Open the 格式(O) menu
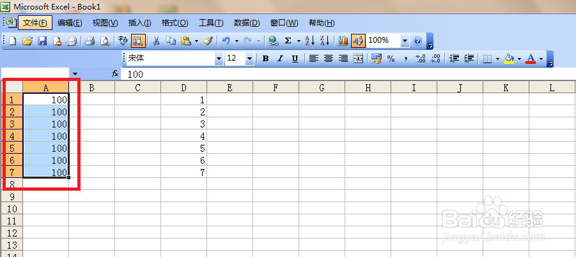The height and width of the screenshot is (257, 576). [x=175, y=23]
